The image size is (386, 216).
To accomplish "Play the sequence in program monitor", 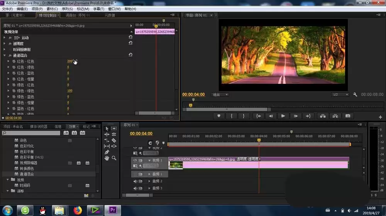I will tap(283, 116).
